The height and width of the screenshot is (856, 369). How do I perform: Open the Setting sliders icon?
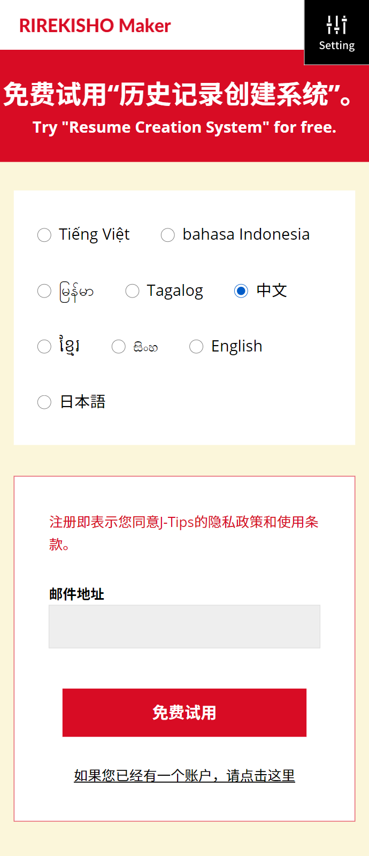337,25
